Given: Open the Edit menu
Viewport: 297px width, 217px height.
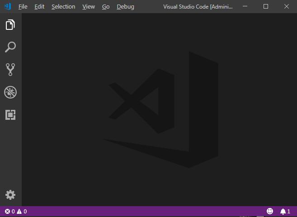Looking at the screenshot, I should pos(39,7).
